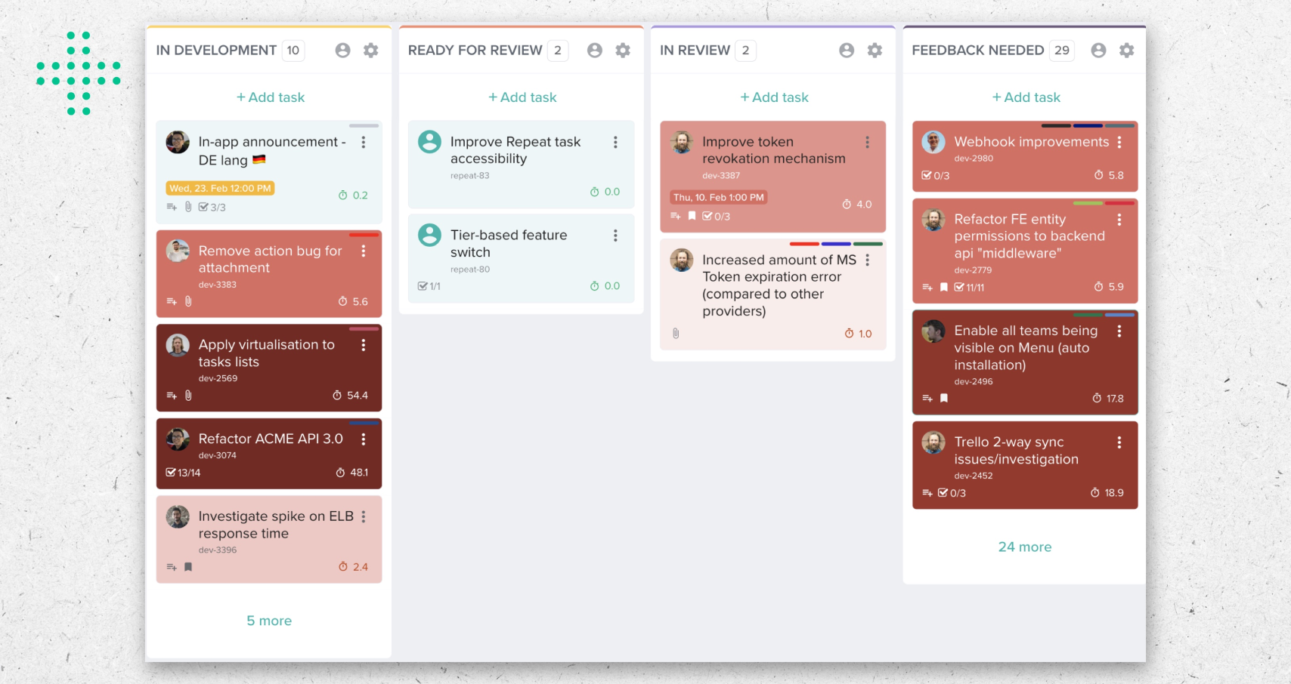Expand "5 more" in IN DEVELOPMENT column
Viewport: 1291px width, 684px height.
coord(269,620)
